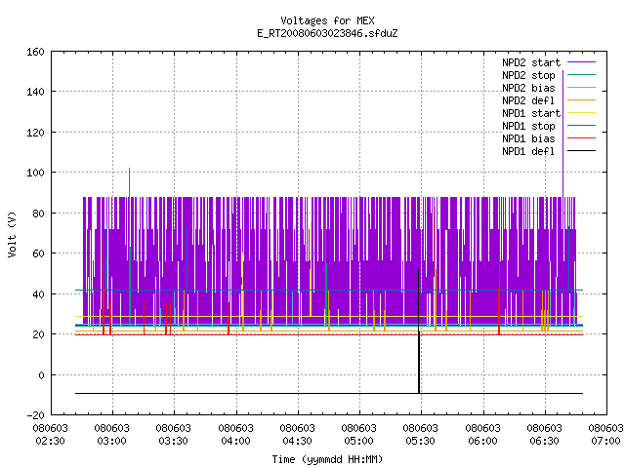The height and width of the screenshot is (468, 625).
Task: Click the y-axis tick value 80
Action: pyautogui.click(x=38, y=214)
